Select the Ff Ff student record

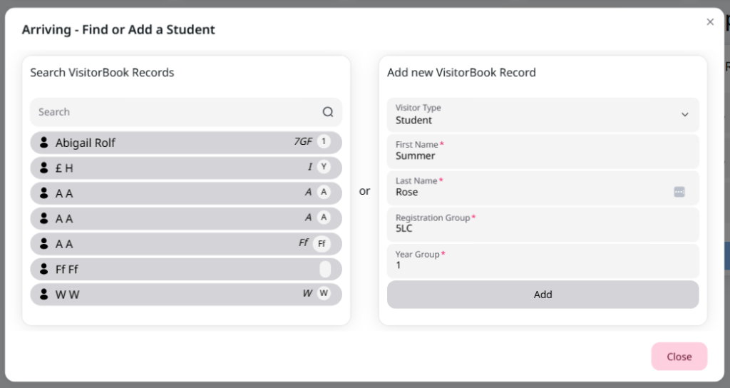point(186,269)
